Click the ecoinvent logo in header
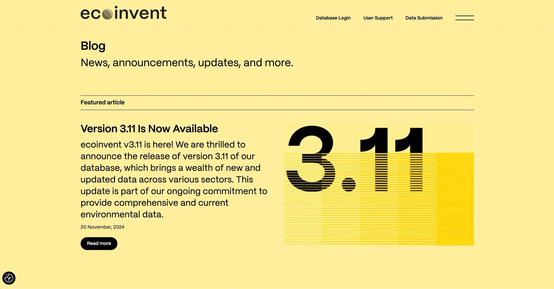Viewport: 554px width, 289px height. pos(123,13)
